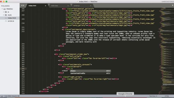Click the style folder icon
Screen dimensions: 174x98
[x=6, y=15]
